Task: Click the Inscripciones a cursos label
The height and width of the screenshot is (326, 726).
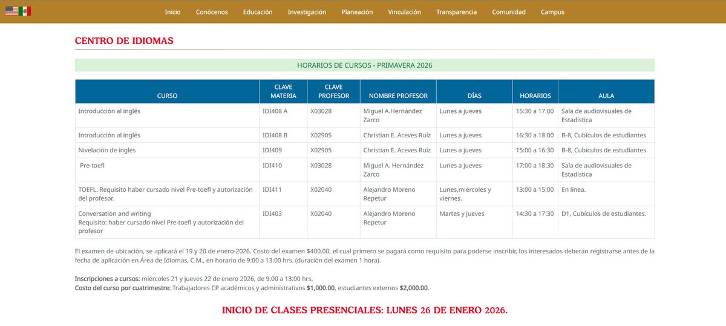Action: [108, 279]
